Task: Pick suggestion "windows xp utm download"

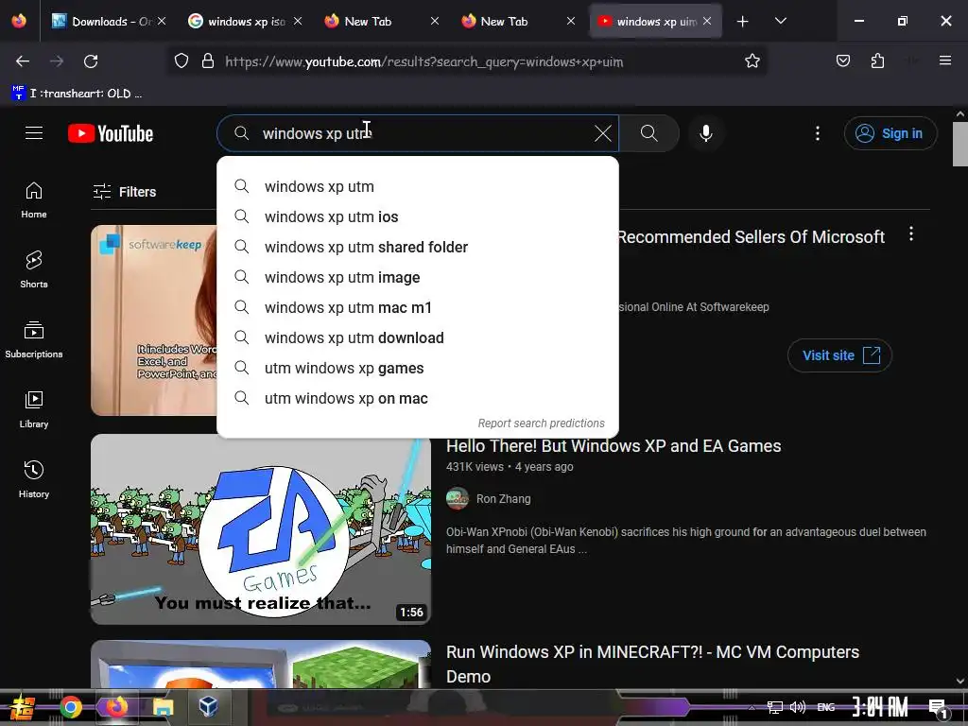Action: pos(418,337)
